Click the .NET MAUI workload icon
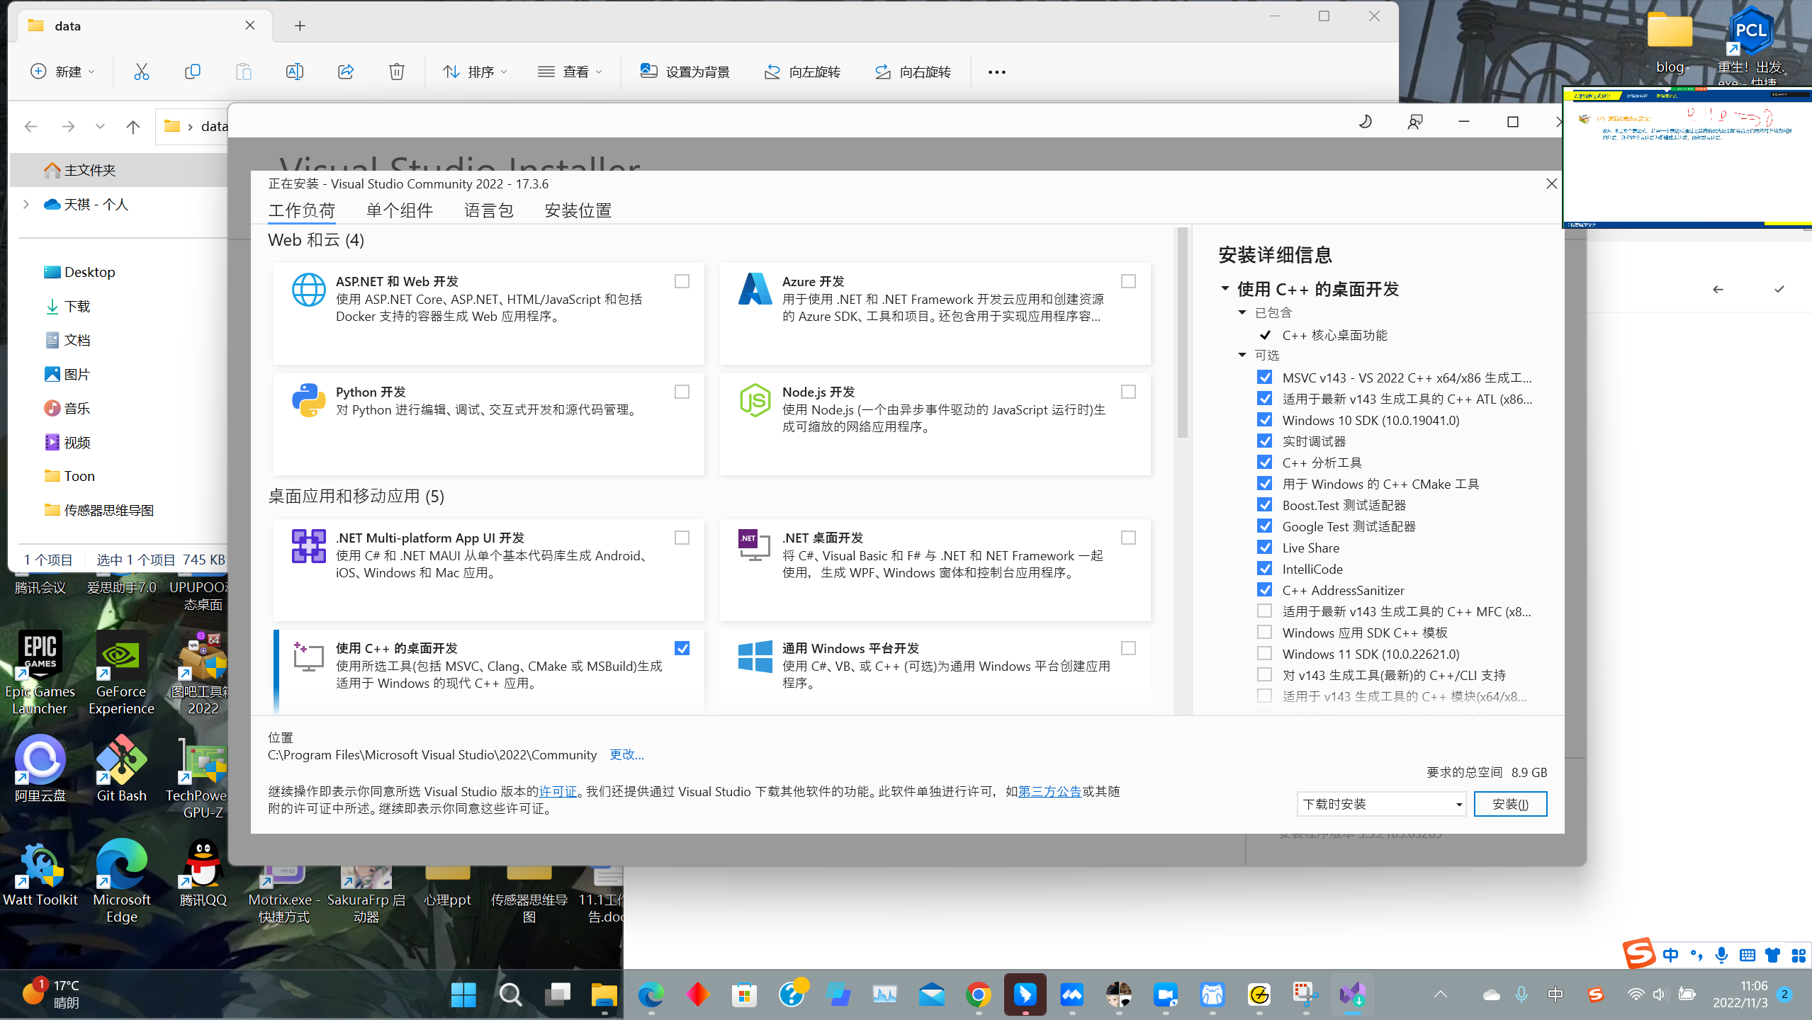 tap(309, 545)
